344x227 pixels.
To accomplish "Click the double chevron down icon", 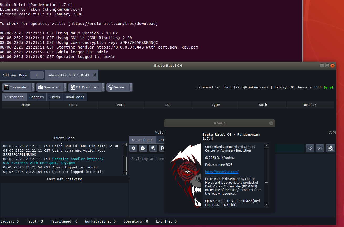I will 310,148.
